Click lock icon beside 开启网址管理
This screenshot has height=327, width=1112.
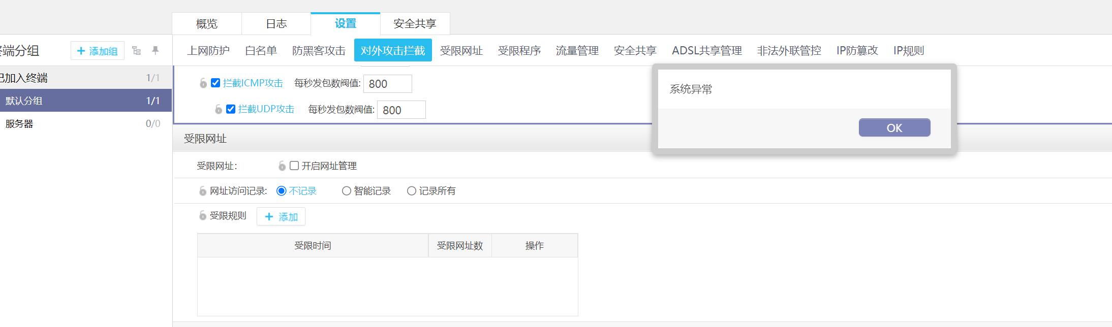tap(282, 166)
